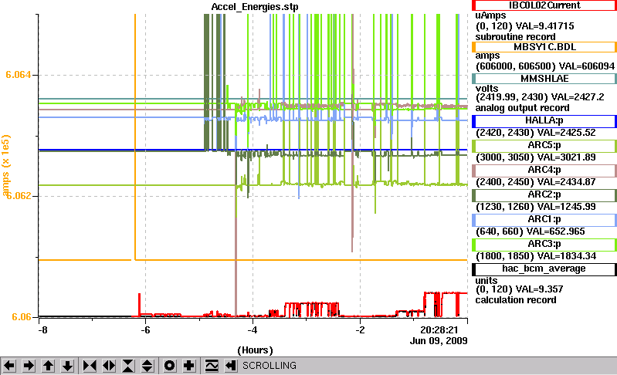This screenshot has height=375, width=617.
Task: Click the horizontal zoom-in bowtie icon
Action: [90, 366]
